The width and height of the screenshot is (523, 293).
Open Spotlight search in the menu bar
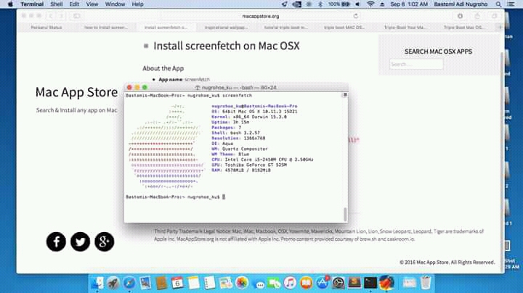498,4
